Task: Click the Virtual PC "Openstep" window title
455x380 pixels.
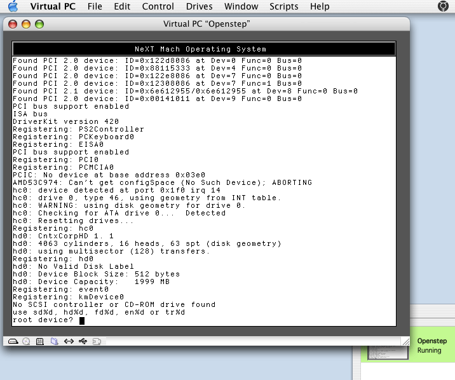Action: [207, 24]
